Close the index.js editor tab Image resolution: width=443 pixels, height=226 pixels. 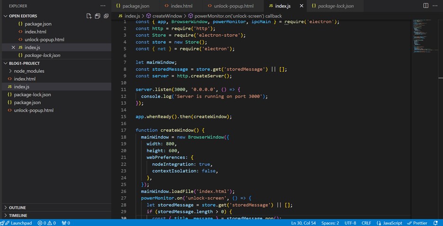tap(301, 6)
